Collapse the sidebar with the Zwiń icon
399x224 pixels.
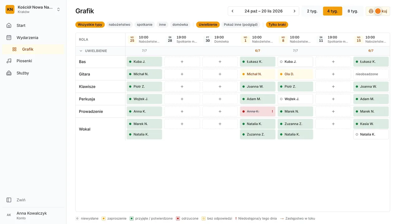click(x=9, y=200)
